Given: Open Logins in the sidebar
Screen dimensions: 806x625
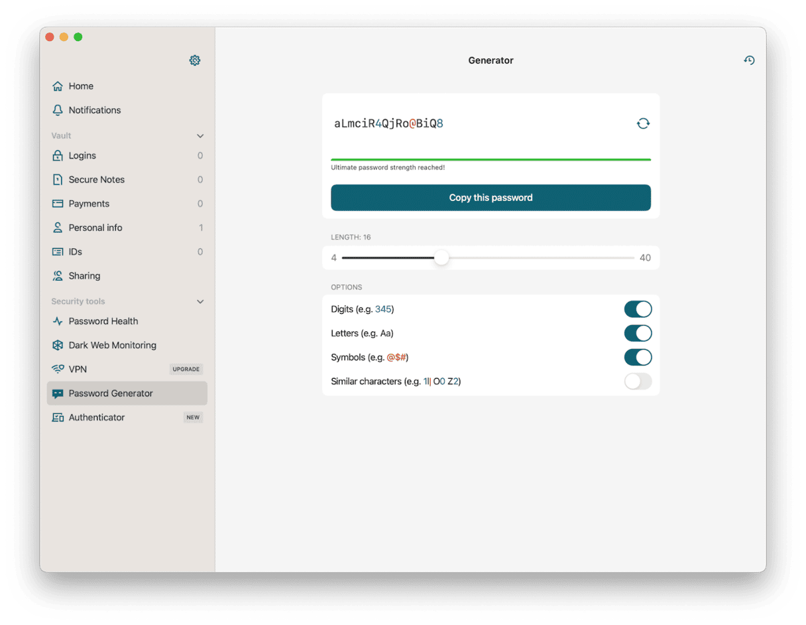Looking at the screenshot, I should coord(82,156).
